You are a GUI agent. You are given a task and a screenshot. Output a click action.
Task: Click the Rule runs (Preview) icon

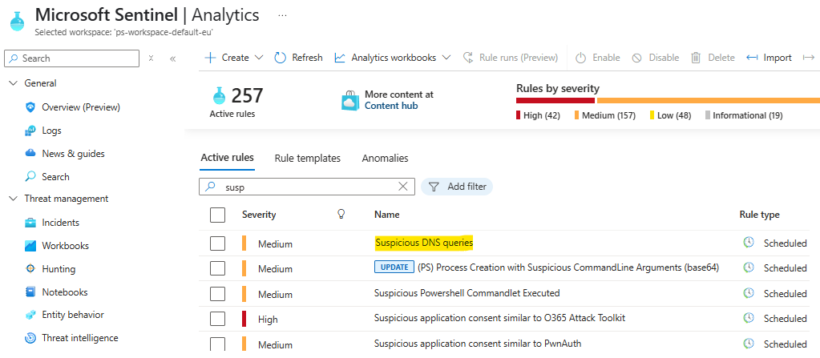pos(469,58)
